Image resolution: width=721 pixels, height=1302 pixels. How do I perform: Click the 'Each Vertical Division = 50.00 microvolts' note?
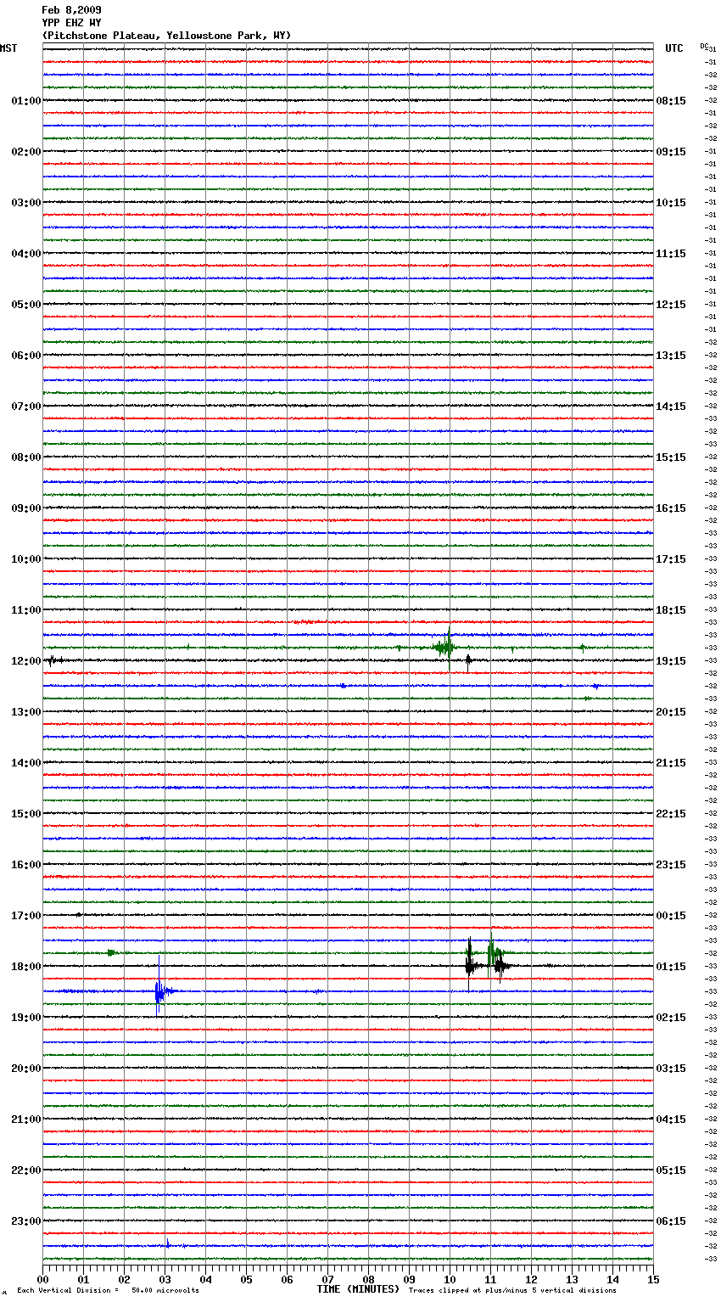(x=108, y=1290)
